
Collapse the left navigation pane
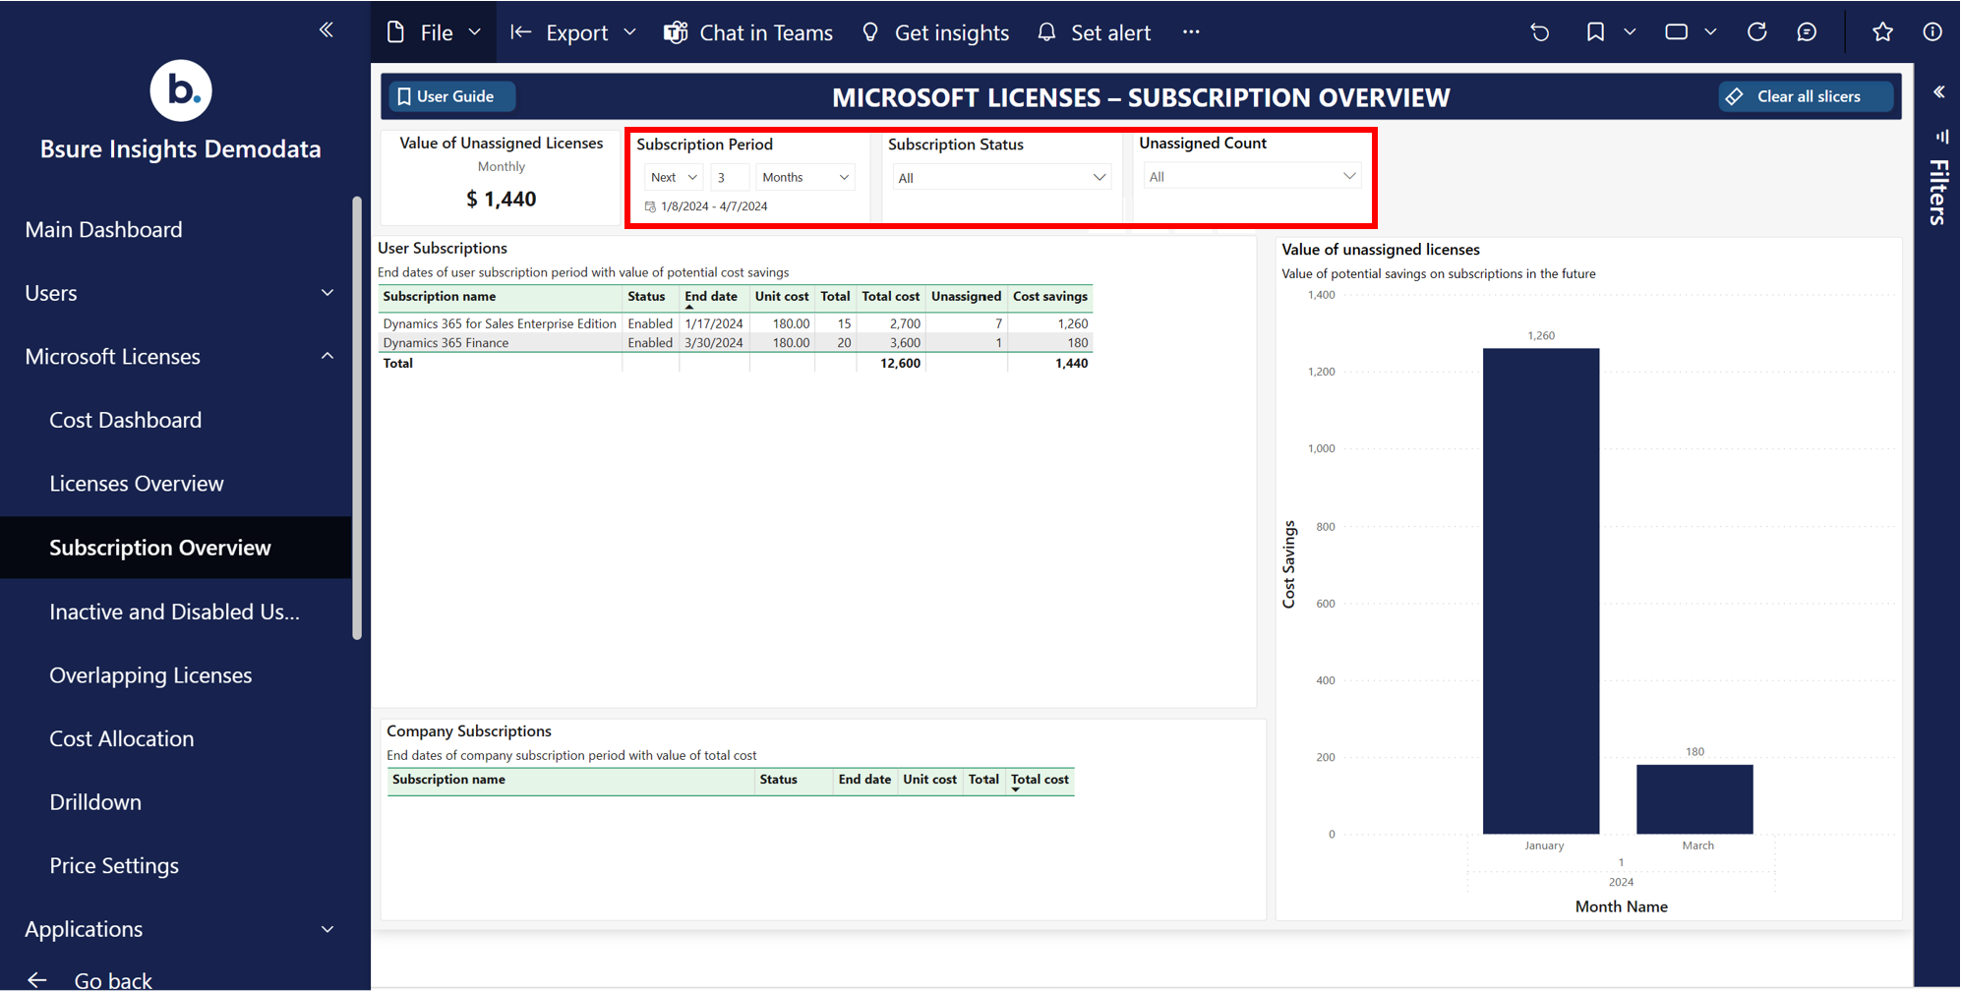point(327,30)
